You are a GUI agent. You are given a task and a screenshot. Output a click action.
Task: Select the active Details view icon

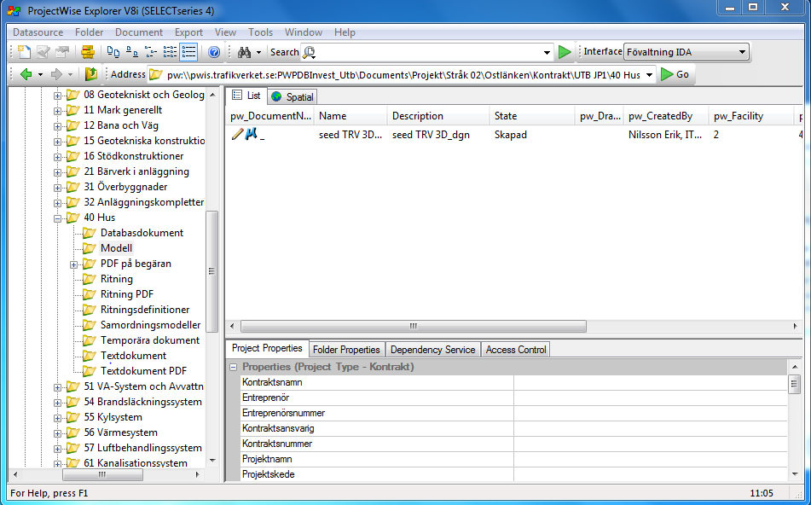[x=188, y=52]
